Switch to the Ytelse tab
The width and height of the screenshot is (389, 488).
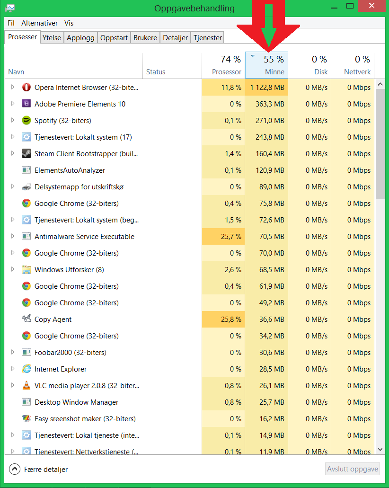pyautogui.click(x=52, y=38)
